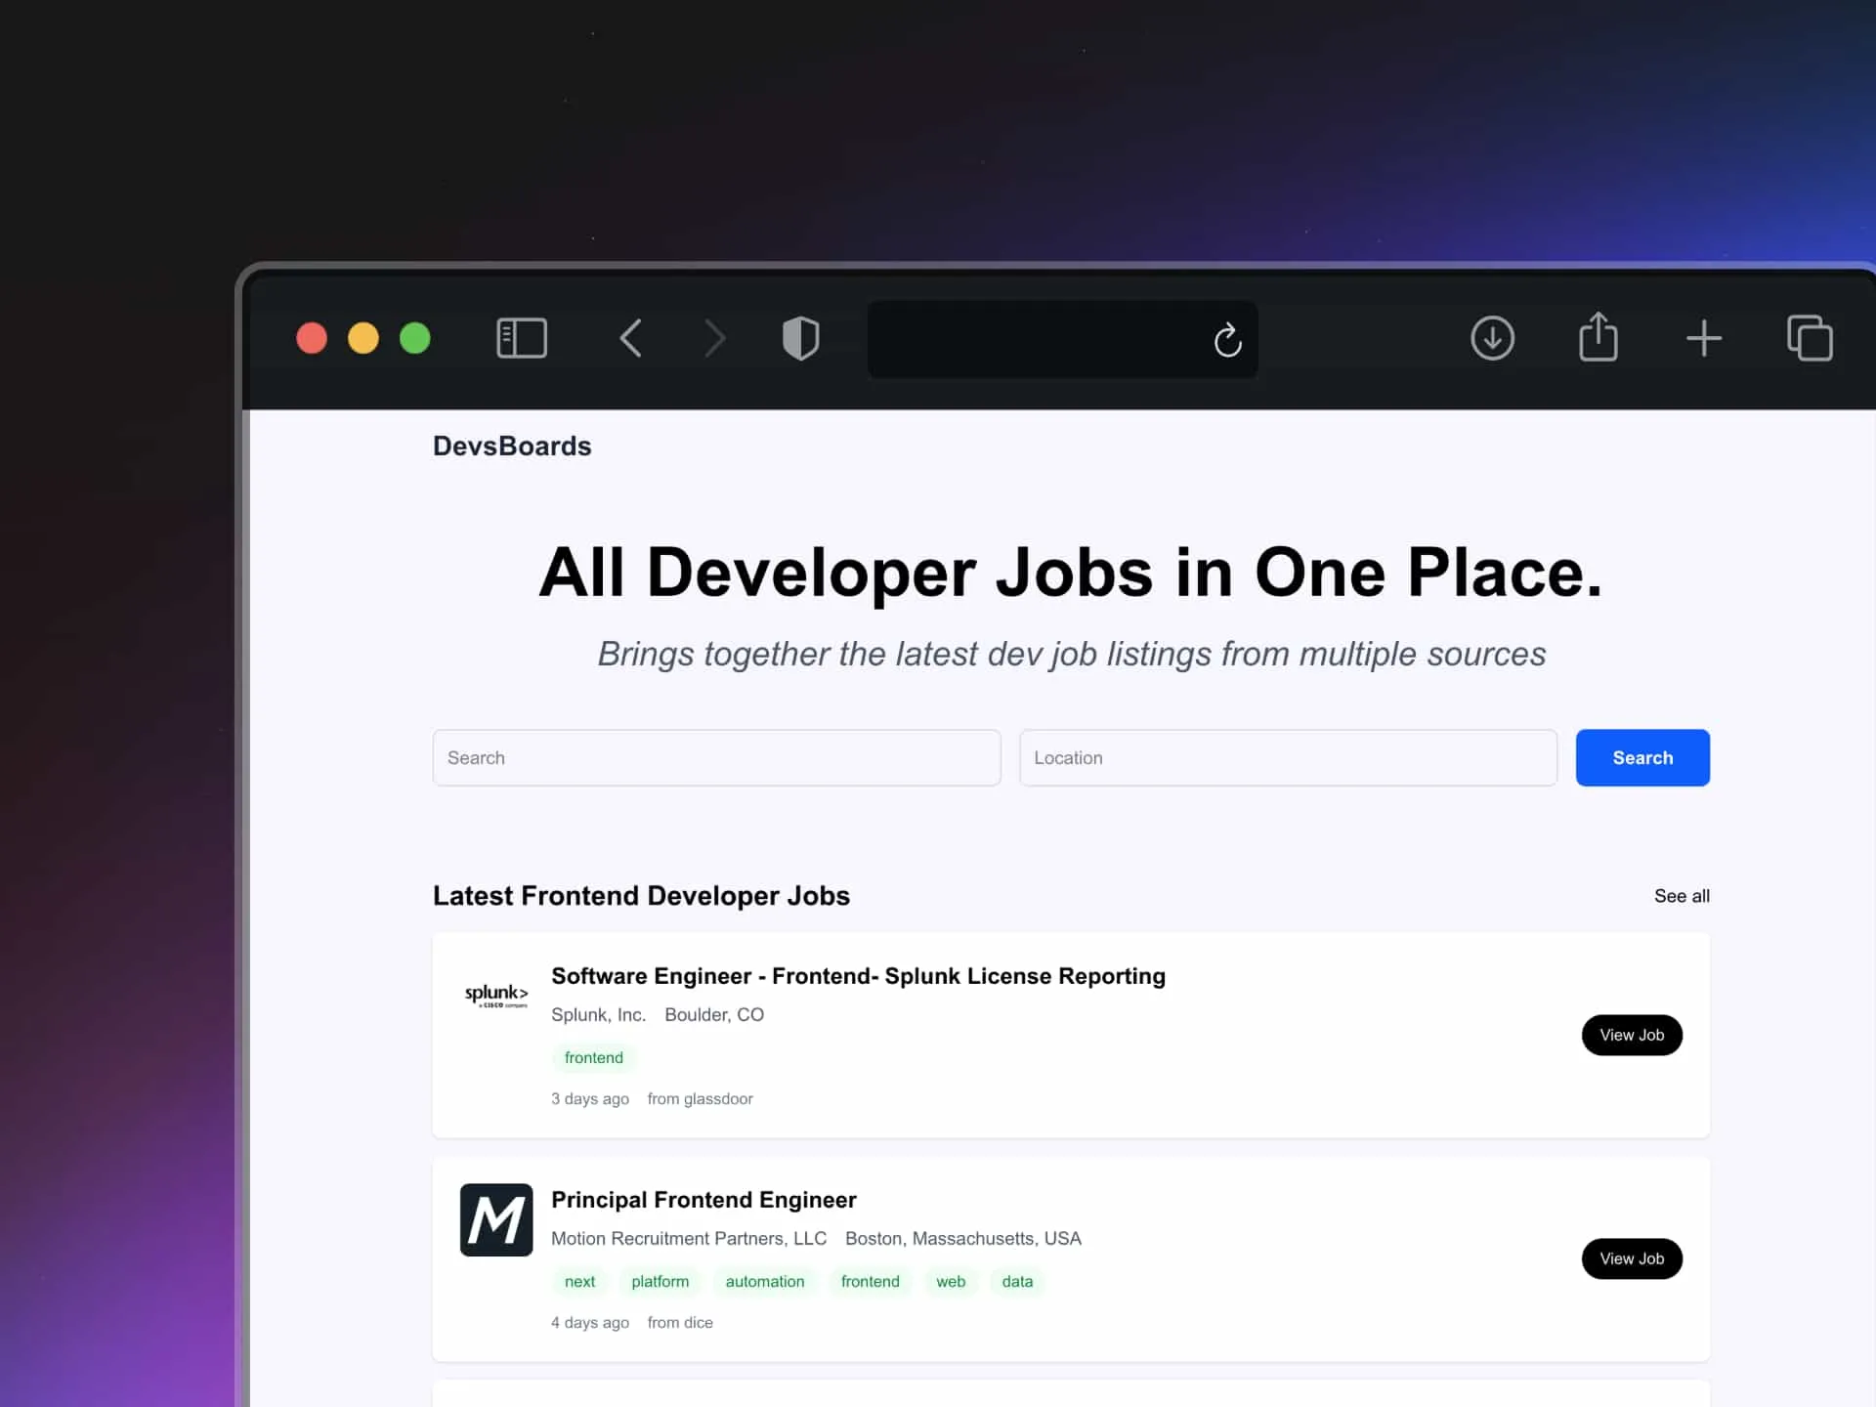The image size is (1876, 1407).
Task: Open the downloads icon in toolbar
Action: pyautogui.click(x=1492, y=339)
